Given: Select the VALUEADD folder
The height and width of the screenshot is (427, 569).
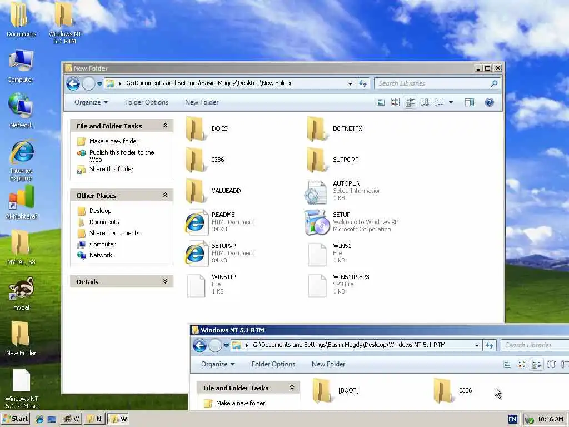Looking at the screenshot, I should [x=213, y=191].
